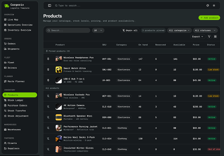224x156 pixels.
Task: Pin the 4K Action Camera row
Action: point(48,107)
